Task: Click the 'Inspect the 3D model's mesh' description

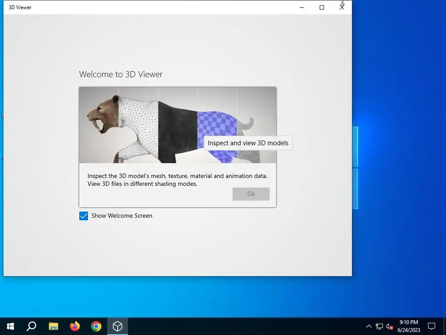Action: point(177,180)
